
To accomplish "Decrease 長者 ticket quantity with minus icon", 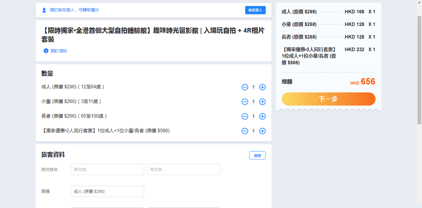I will [x=245, y=116].
